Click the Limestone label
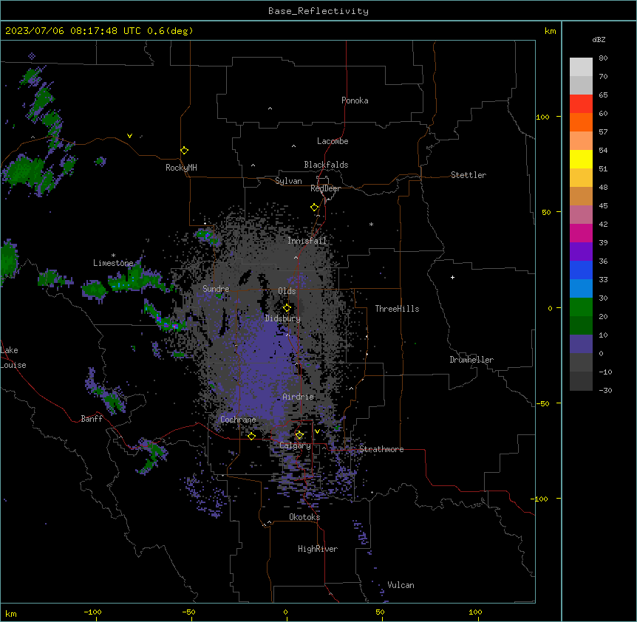The height and width of the screenshot is (622, 637). point(113,263)
